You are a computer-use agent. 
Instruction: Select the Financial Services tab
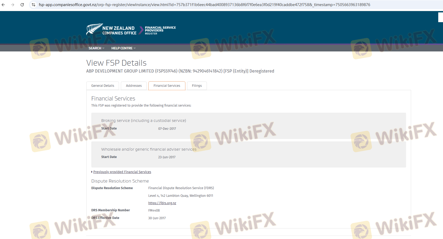click(x=167, y=86)
